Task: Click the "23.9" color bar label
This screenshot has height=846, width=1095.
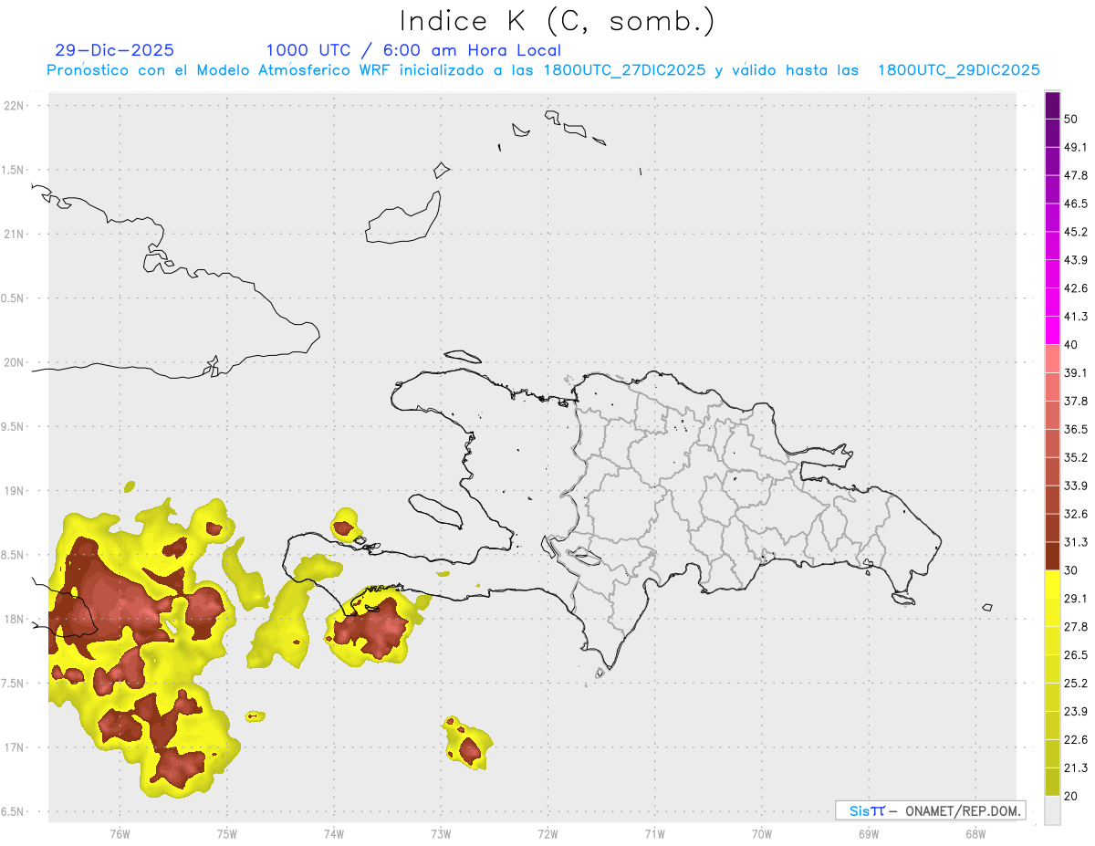Action: [1076, 712]
